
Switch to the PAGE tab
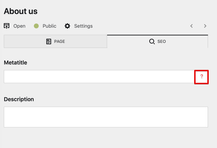[x=55, y=41]
